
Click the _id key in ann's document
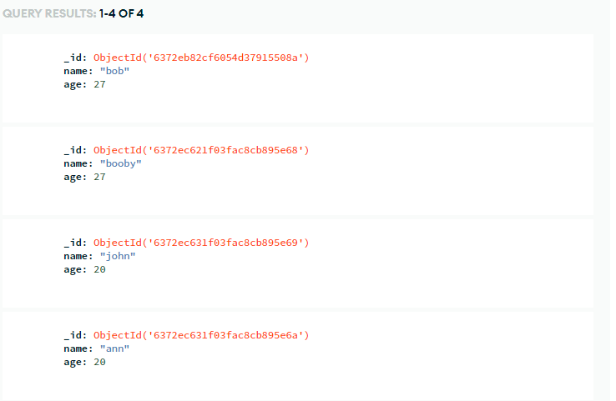[x=75, y=335]
